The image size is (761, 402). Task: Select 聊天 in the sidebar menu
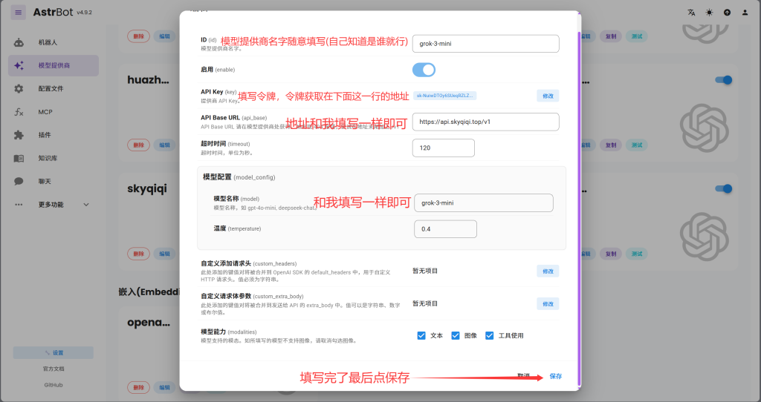tap(45, 181)
